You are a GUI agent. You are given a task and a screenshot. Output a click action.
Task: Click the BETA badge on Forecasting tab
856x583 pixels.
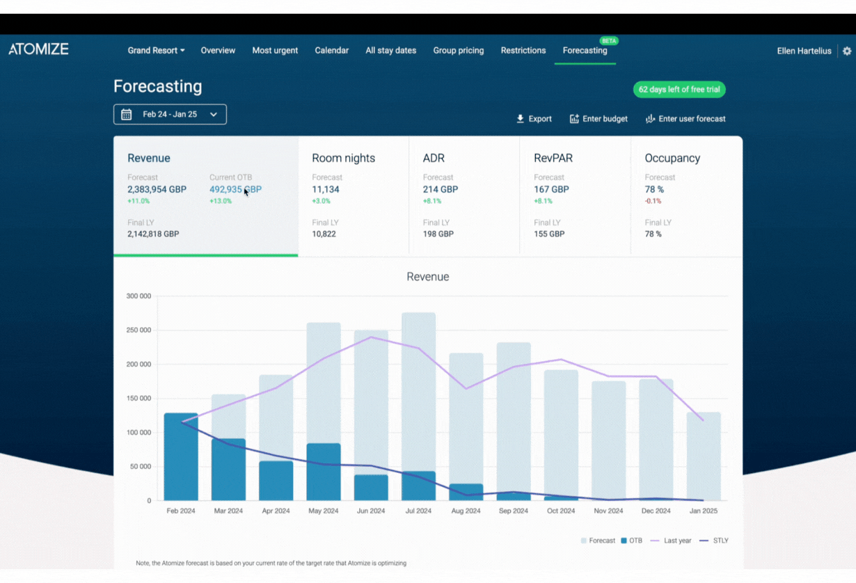click(608, 41)
